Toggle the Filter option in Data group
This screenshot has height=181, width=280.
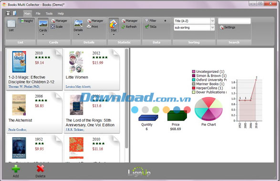coord(151,20)
